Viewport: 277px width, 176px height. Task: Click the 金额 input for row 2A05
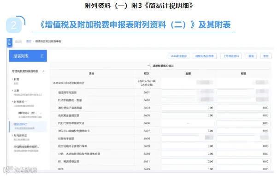coord(188,115)
